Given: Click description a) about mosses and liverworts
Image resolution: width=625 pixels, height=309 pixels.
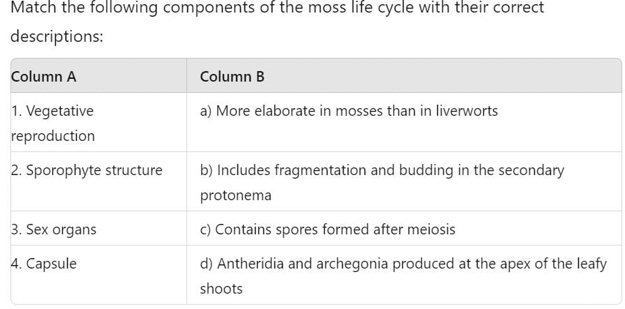Looking at the screenshot, I should point(348,111).
